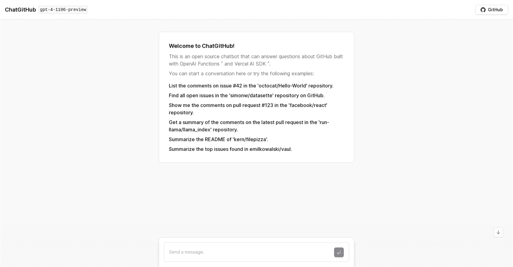Click the external-link arrow beside OpenAI Functions
513x267 pixels.
tap(221, 62)
